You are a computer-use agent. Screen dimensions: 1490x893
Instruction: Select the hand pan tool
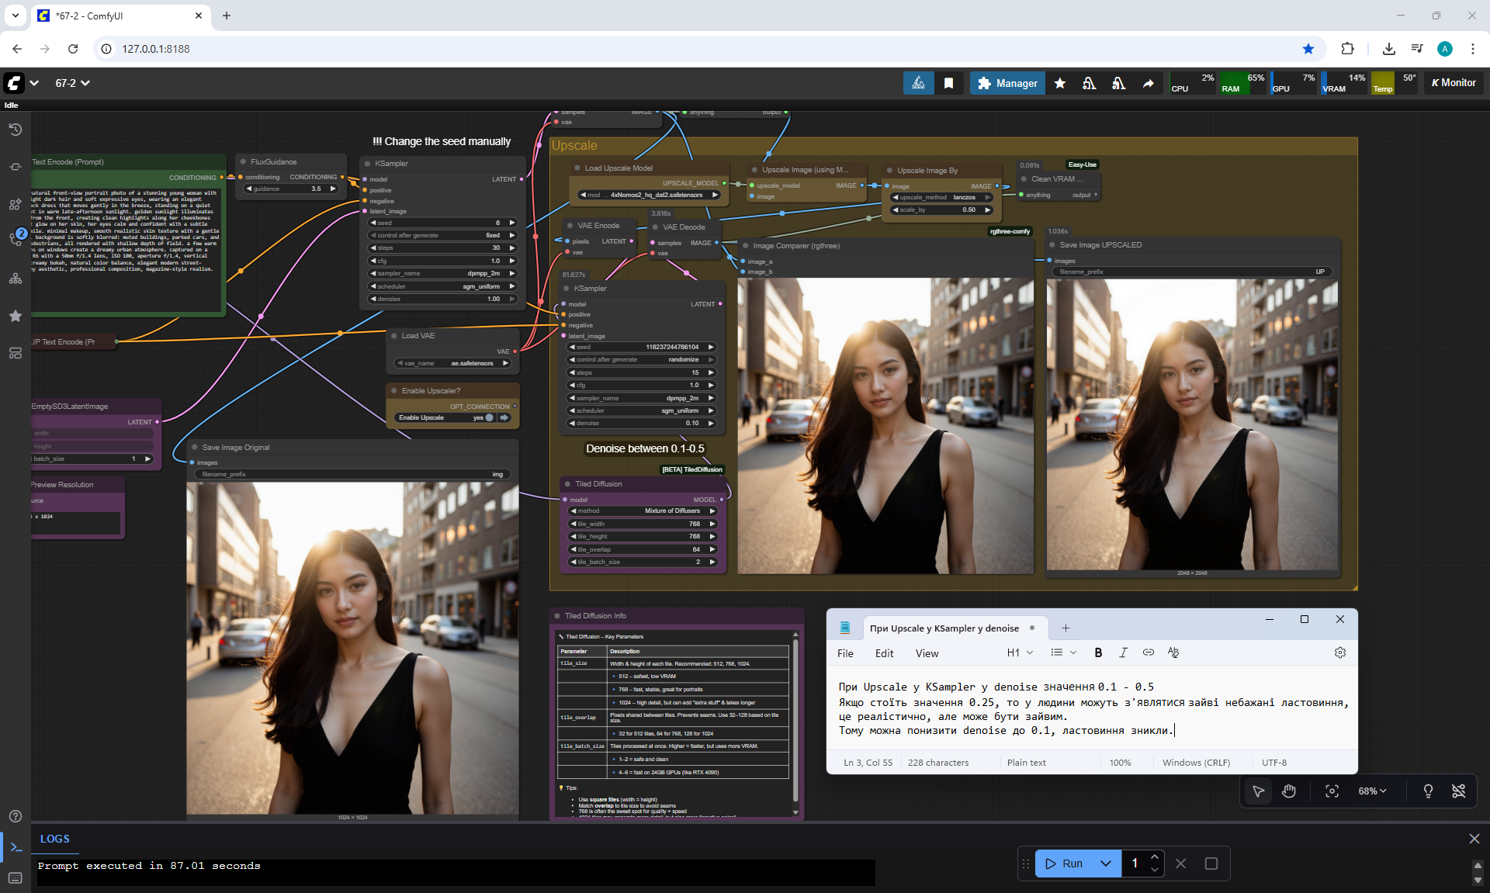pyautogui.click(x=1289, y=791)
